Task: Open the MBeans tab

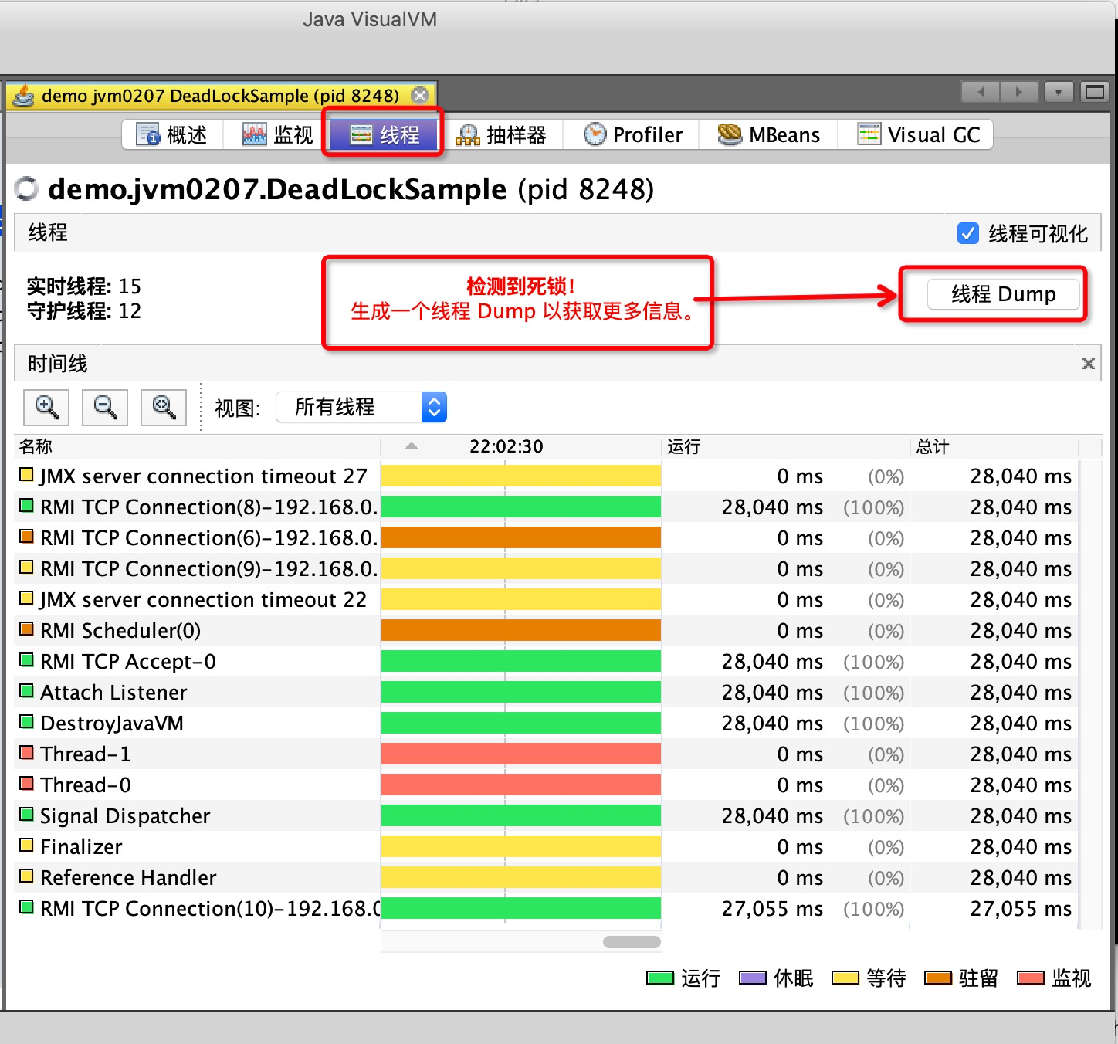Action: [x=768, y=135]
